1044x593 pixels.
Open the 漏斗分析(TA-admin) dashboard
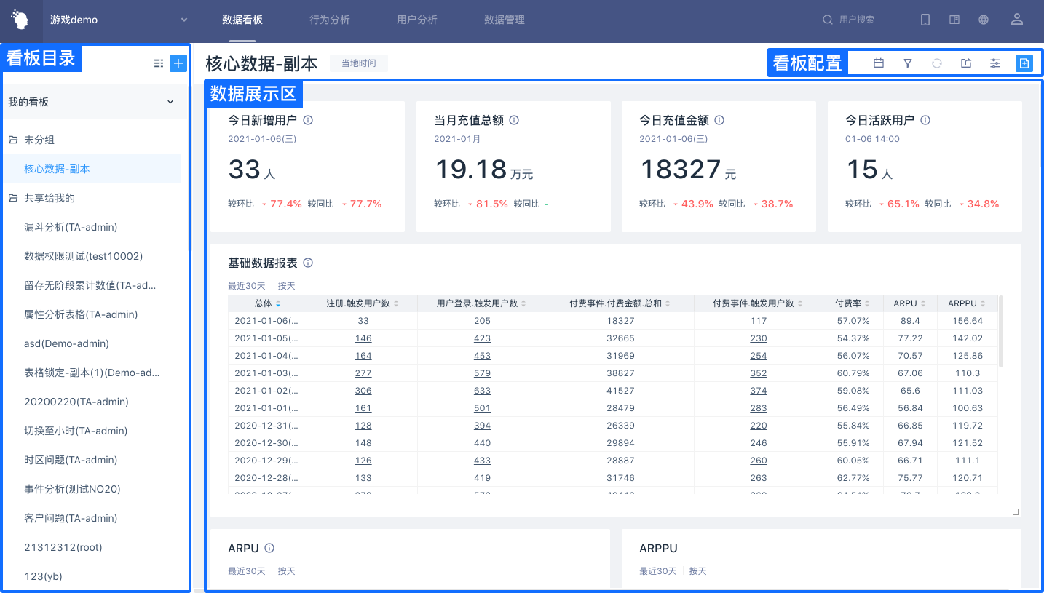point(71,227)
